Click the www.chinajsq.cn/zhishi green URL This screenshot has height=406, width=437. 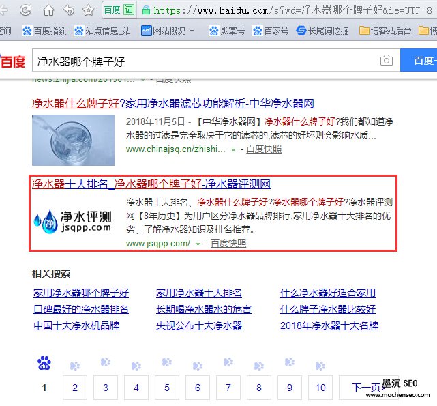click(x=176, y=149)
